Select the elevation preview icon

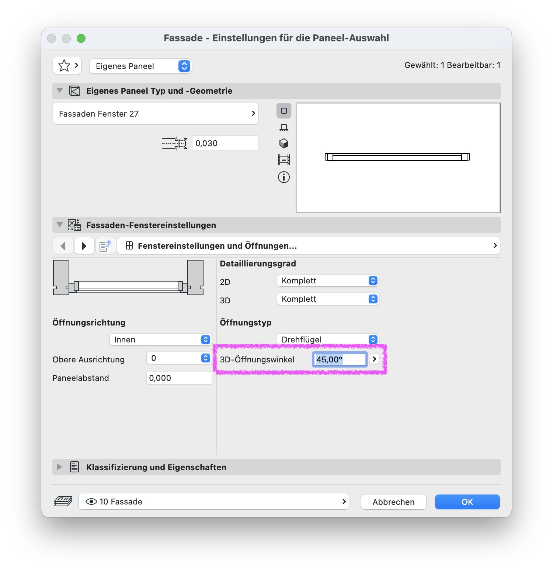pyautogui.click(x=284, y=128)
